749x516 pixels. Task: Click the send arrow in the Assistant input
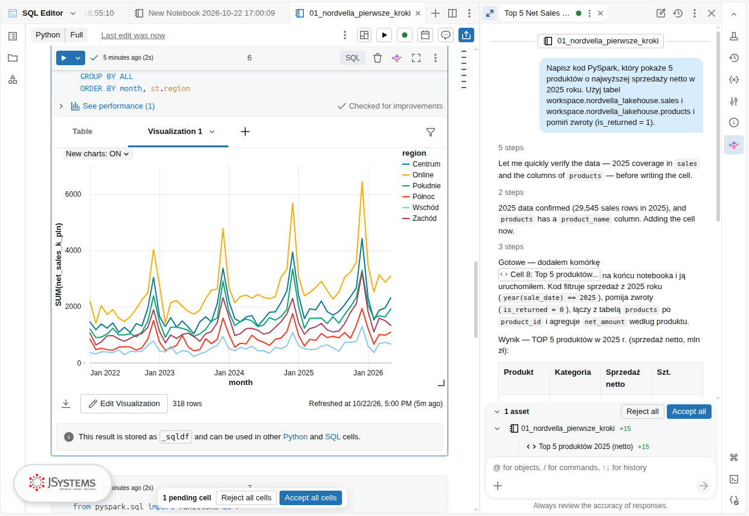[x=703, y=485]
